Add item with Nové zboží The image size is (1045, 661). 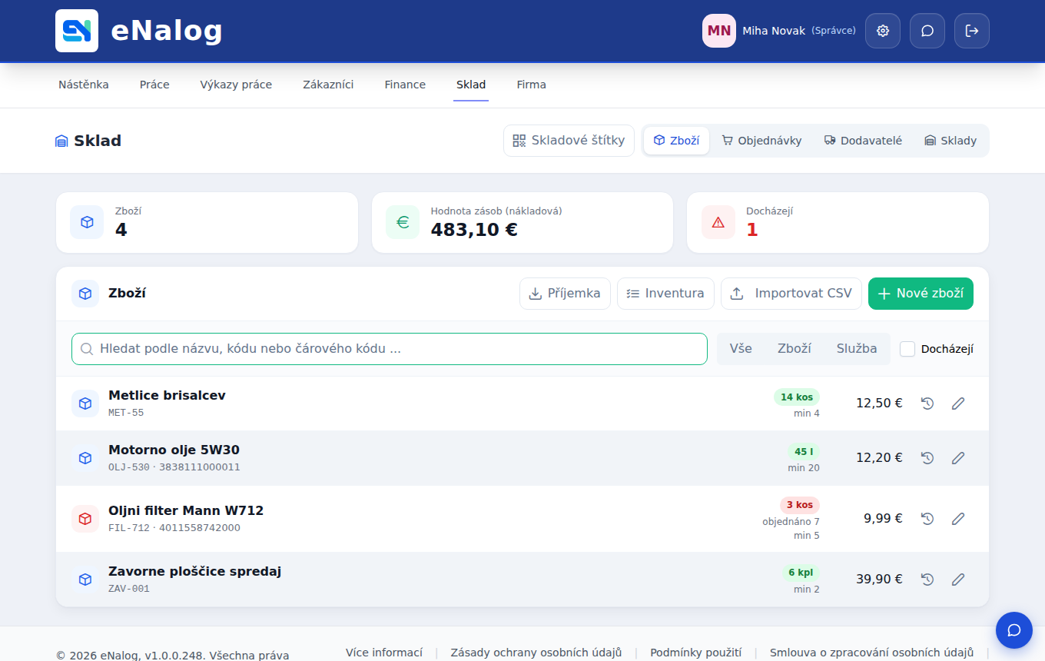pyautogui.click(x=921, y=294)
